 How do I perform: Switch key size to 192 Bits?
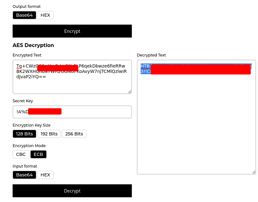(x=49, y=134)
